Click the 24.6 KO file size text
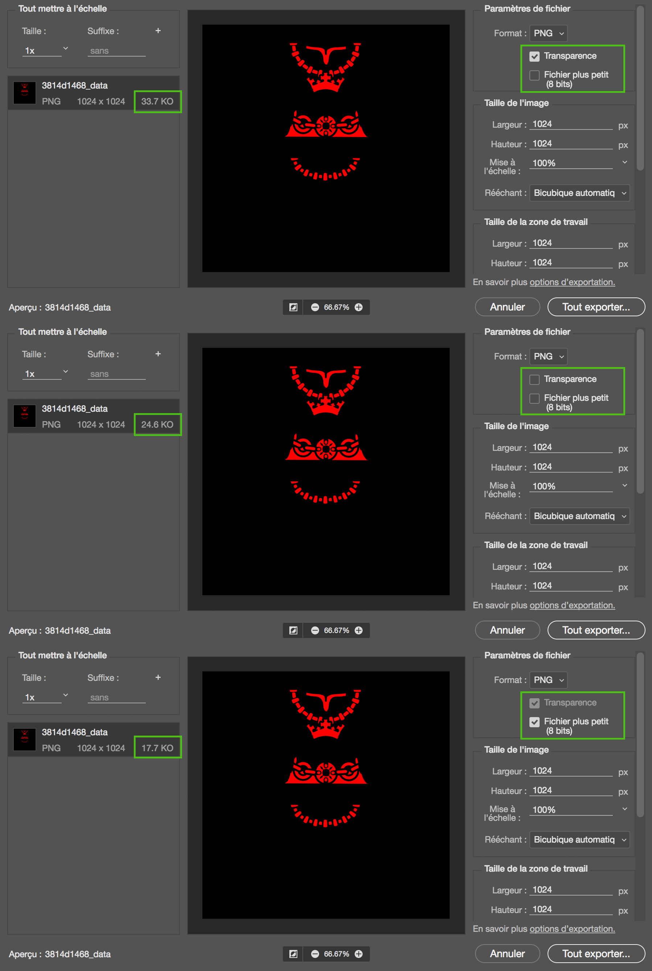652x971 pixels. 157,424
